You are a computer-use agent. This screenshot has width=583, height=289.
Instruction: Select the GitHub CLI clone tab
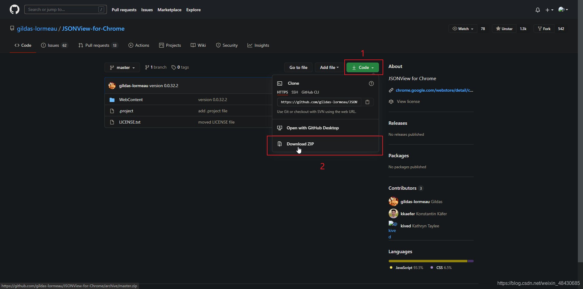tap(310, 92)
